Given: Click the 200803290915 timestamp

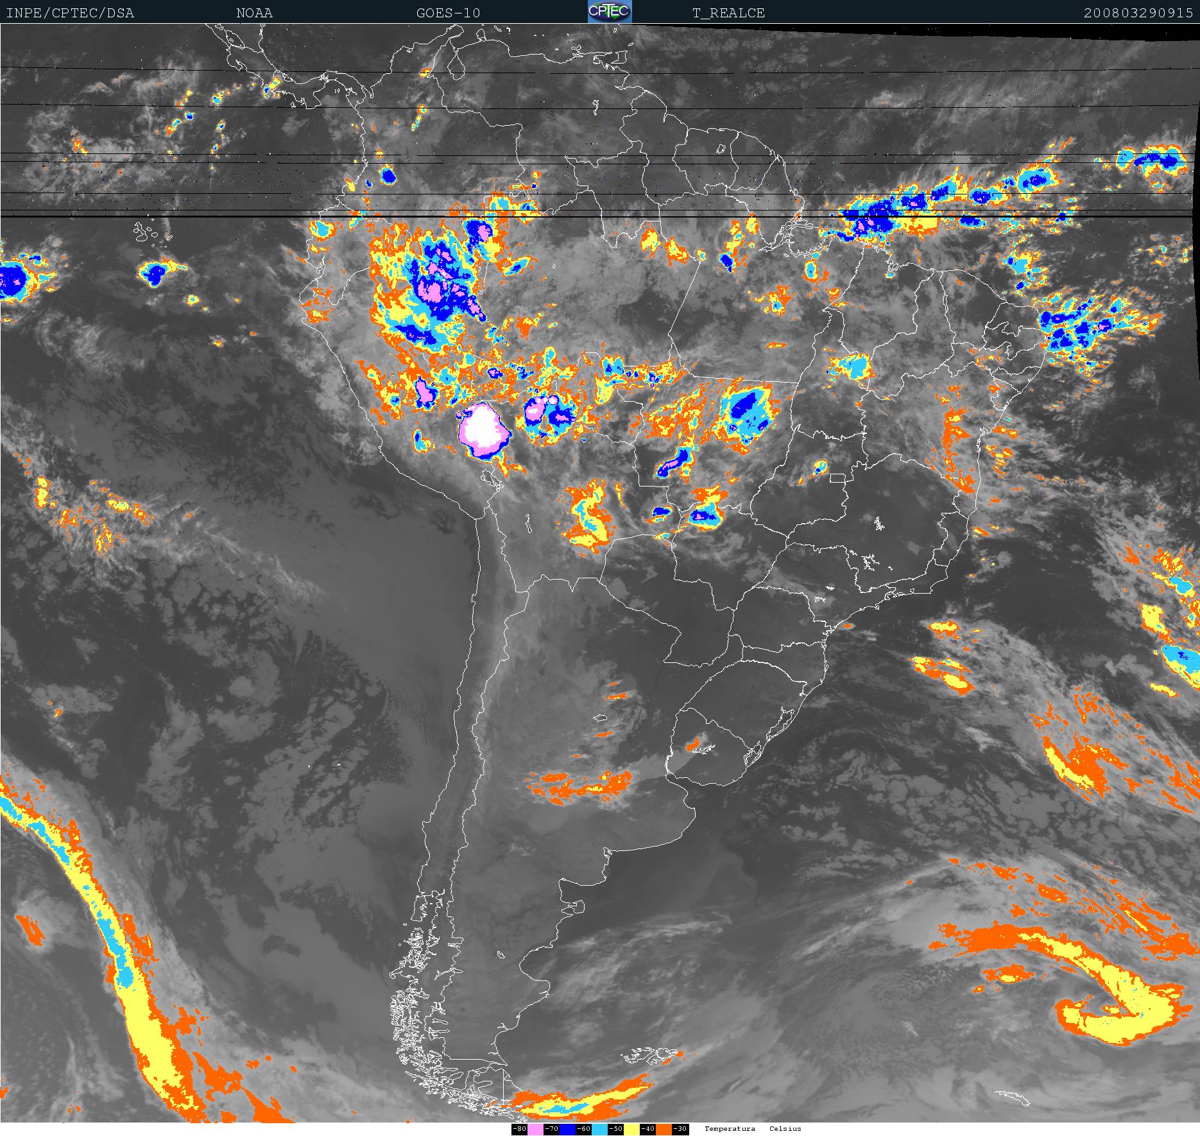Looking at the screenshot, I should [x=1138, y=13].
